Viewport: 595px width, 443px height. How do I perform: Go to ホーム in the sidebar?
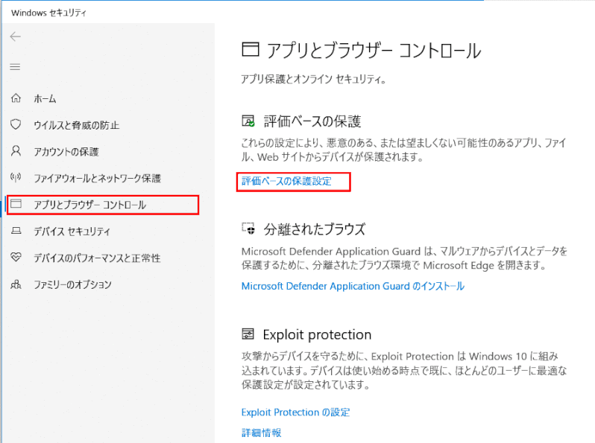(45, 99)
